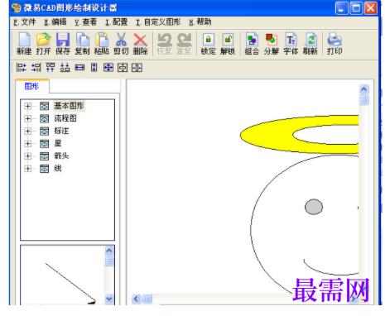The image size is (385, 316).
Task: Open the 查看 menu
Action: [85, 22]
